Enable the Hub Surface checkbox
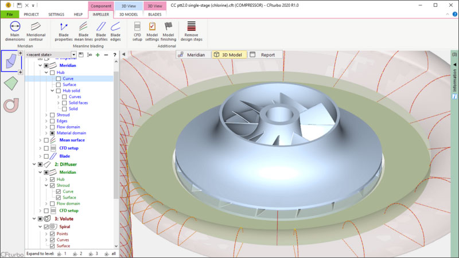Screen dimensions: 459x258 tap(59, 85)
